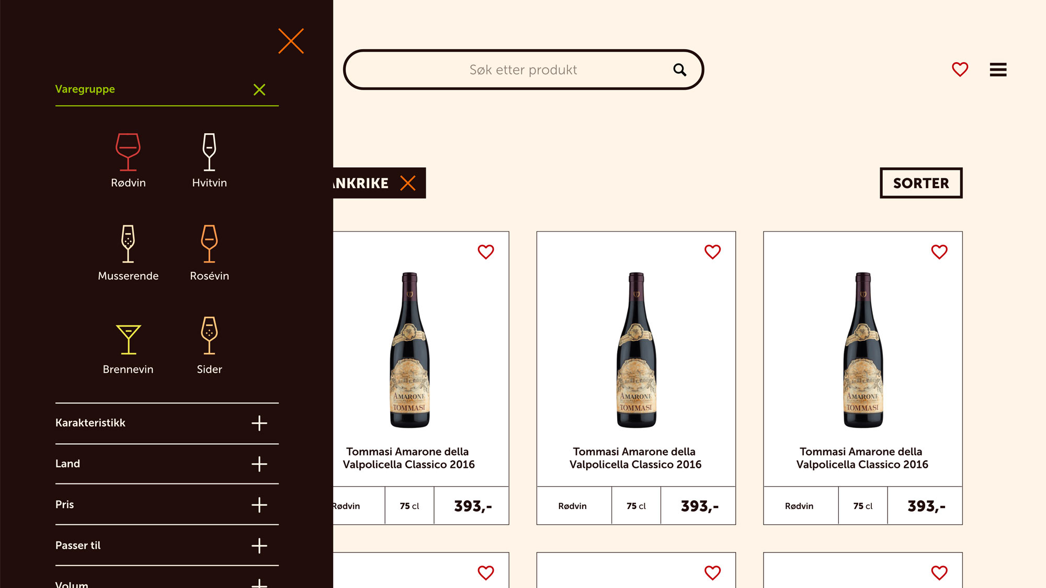Select the Rødvin red wine glass icon
The width and height of the screenshot is (1046, 588).
128,152
